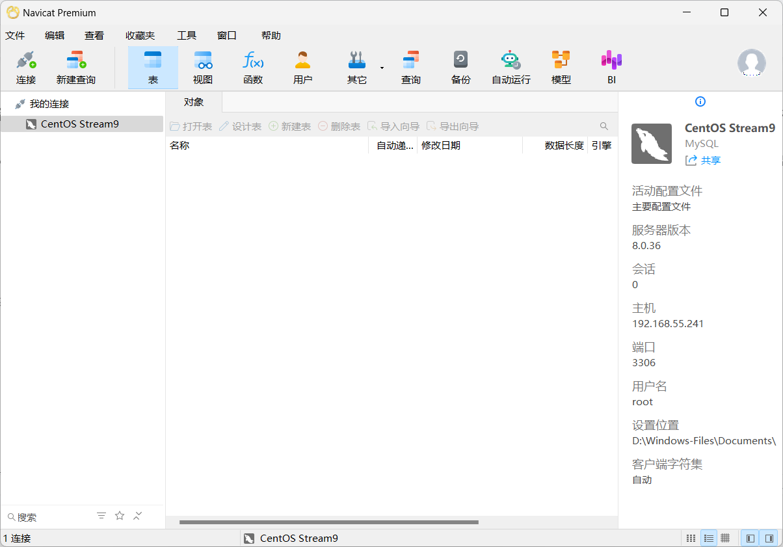
Task: Open the 窗口 menu
Action: 227,36
